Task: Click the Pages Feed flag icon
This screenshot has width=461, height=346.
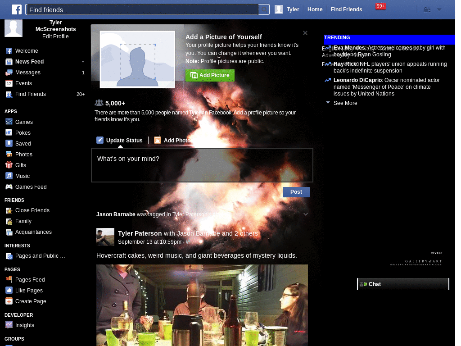Action: 9,279
